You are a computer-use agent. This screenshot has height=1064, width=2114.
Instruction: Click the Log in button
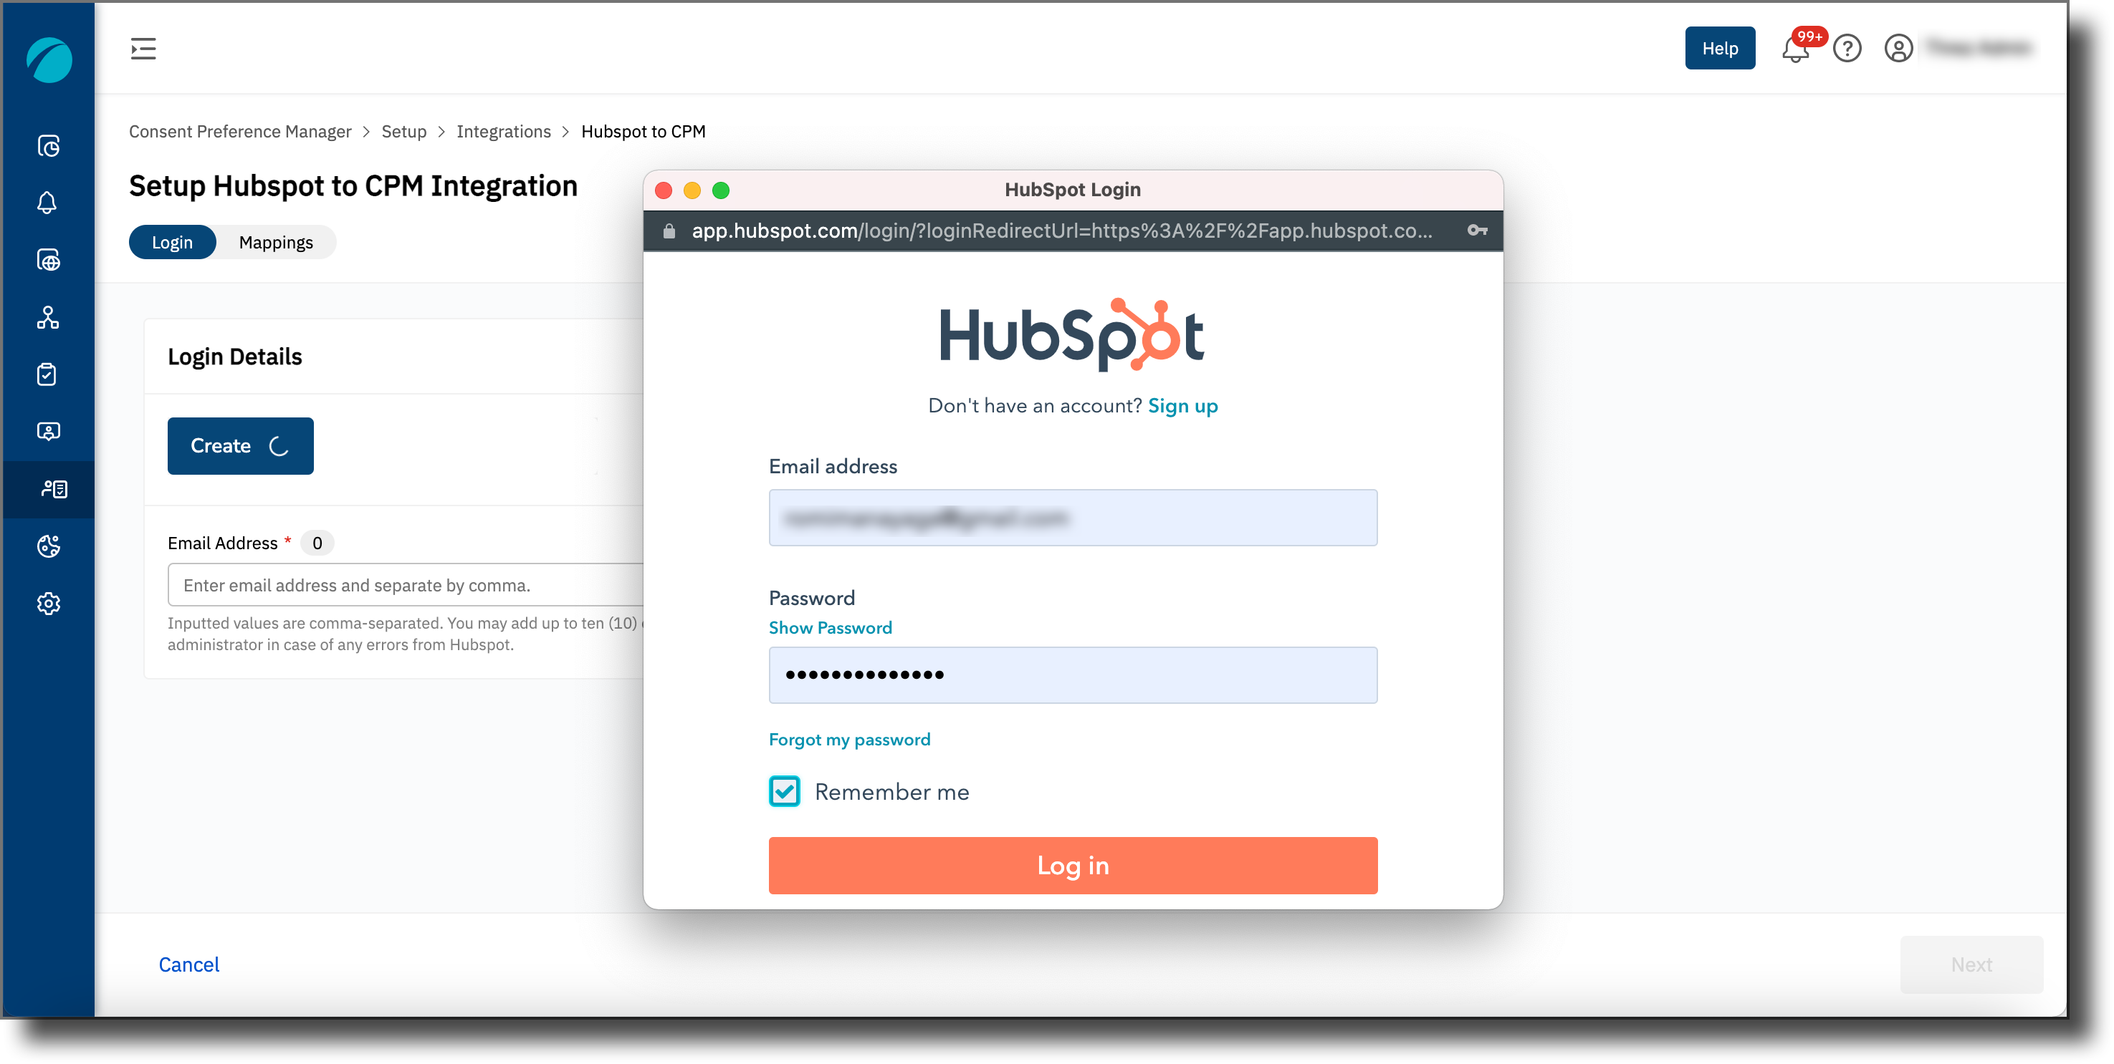click(x=1073, y=864)
